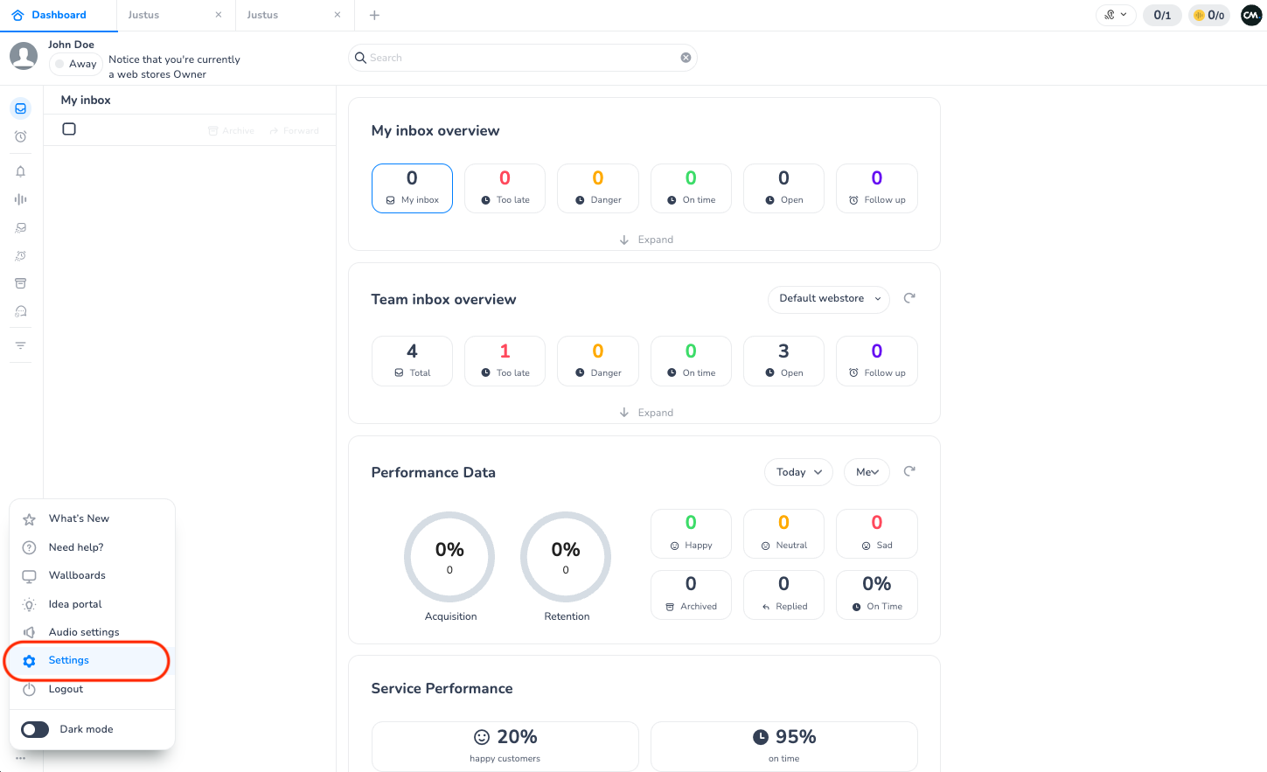Image resolution: width=1267 pixels, height=772 pixels.
Task: Click the filter icon in sidebar
Action: (21, 345)
